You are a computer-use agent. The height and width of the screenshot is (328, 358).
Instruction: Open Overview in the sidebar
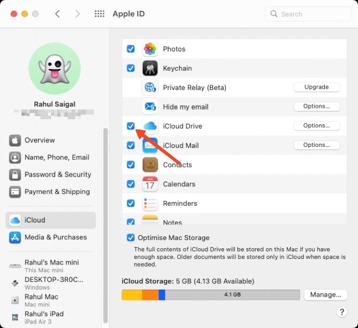coord(51,140)
